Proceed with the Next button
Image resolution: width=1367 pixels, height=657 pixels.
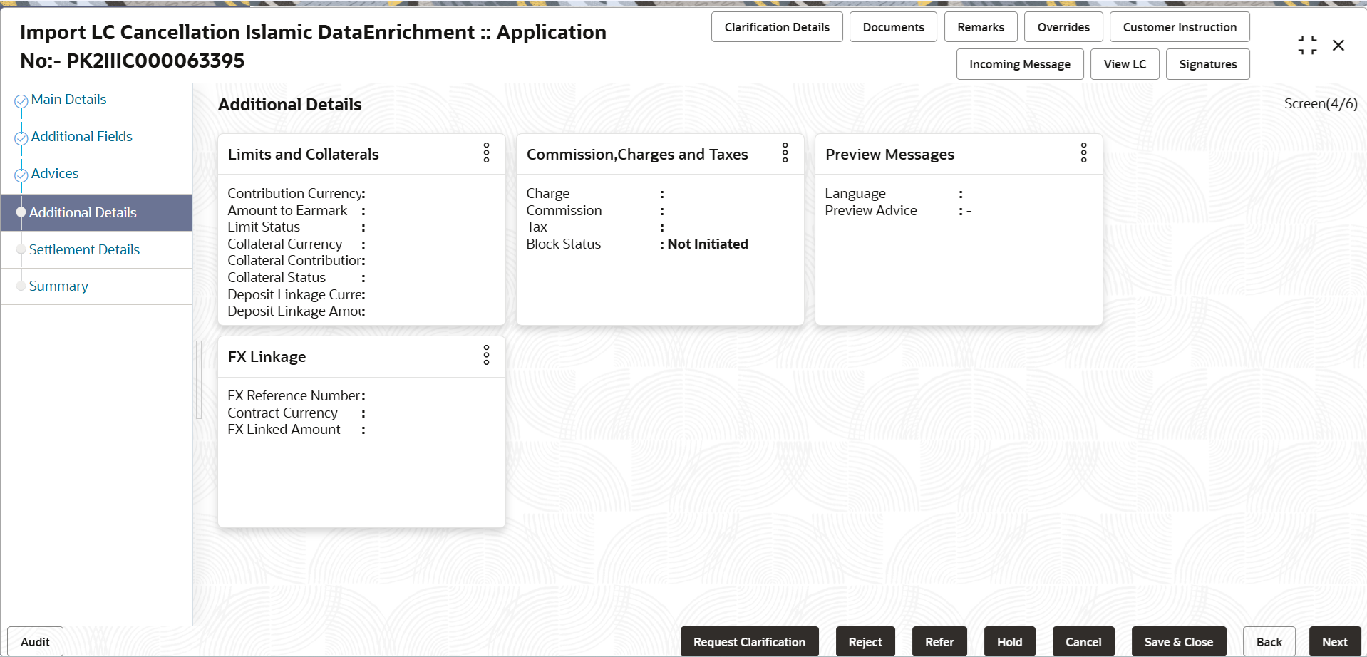[x=1335, y=642]
